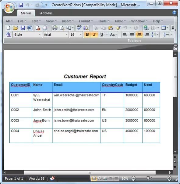
Task: Open the line spacing dropdown
Action: tap(155, 34)
